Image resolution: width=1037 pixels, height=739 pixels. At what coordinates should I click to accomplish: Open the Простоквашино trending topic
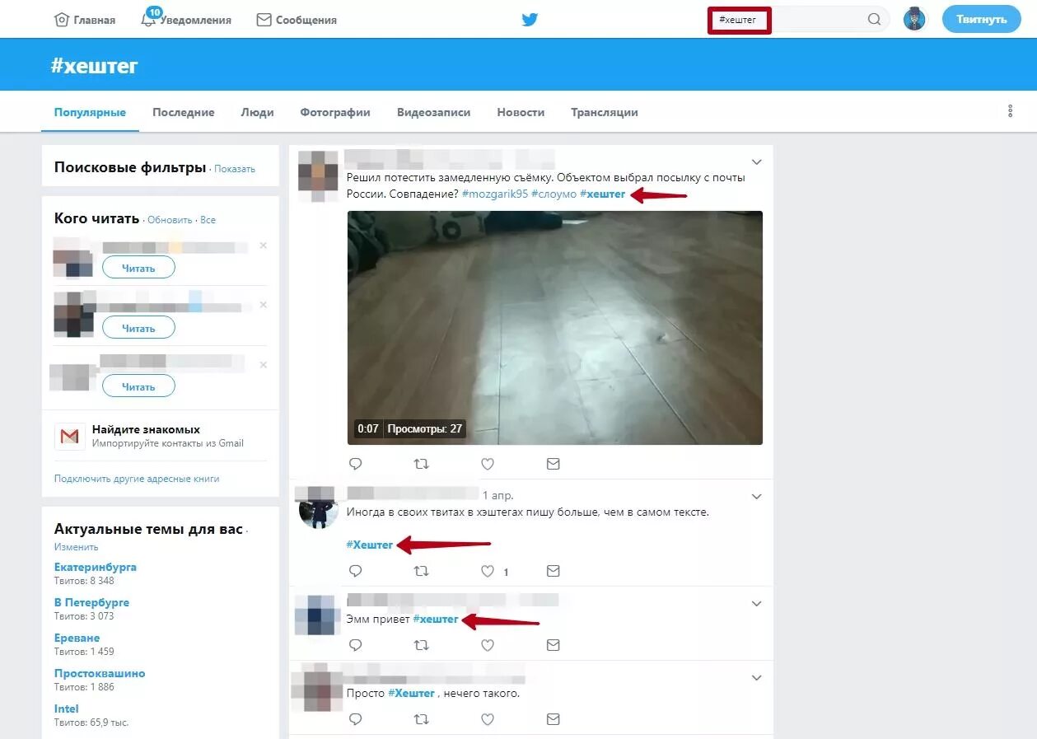tap(100, 673)
